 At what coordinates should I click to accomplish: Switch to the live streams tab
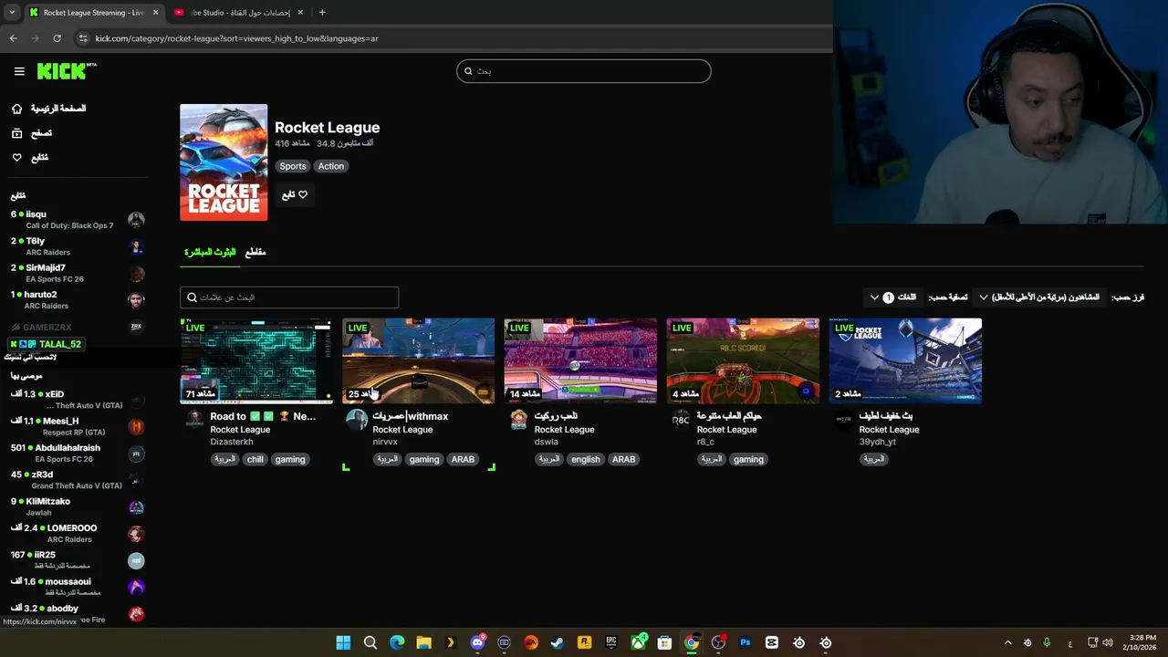pos(210,252)
